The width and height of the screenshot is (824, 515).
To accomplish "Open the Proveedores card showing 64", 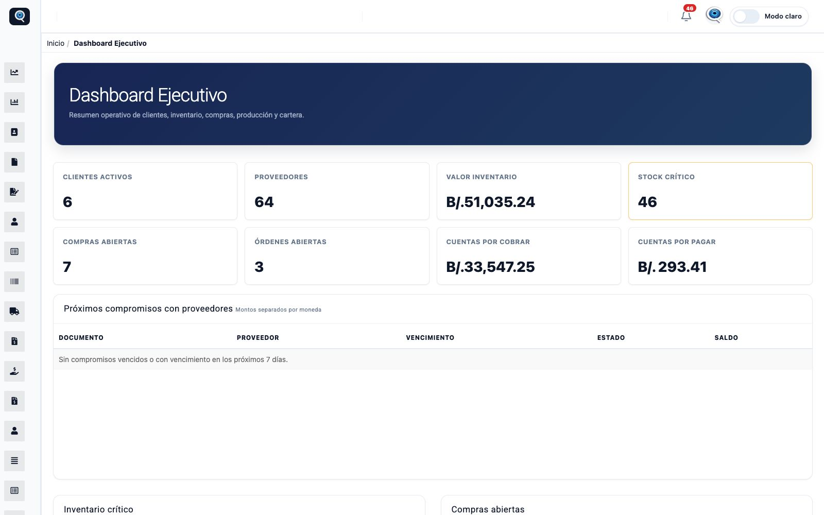I will tap(337, 191).
